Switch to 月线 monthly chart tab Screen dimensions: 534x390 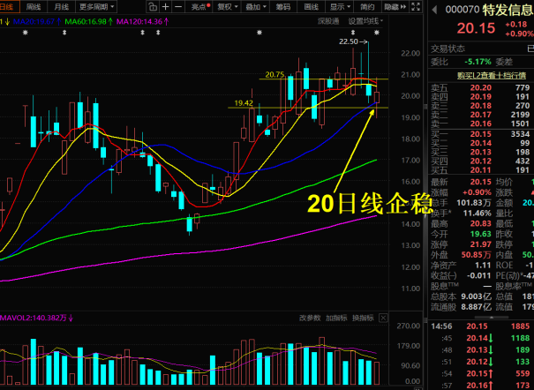(x=61, y=6)
